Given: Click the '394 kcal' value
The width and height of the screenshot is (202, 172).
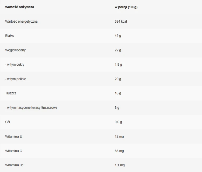Looking at the screenshot, I should [x=121, y=21].
